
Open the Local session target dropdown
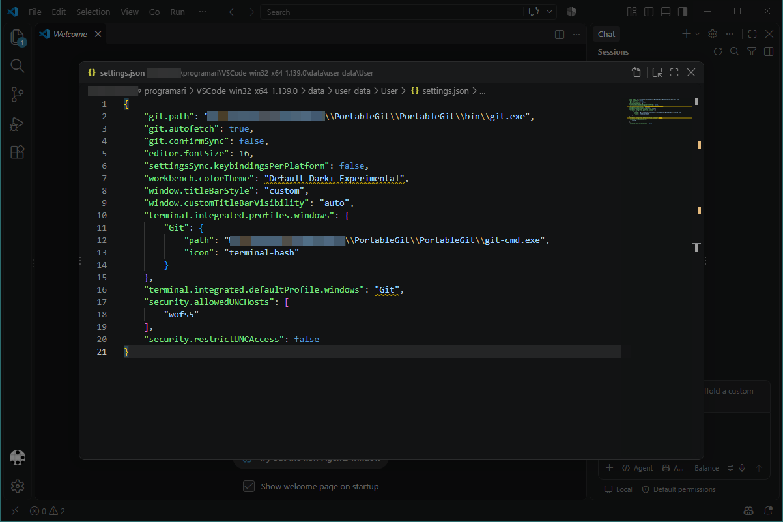point(618,489)
